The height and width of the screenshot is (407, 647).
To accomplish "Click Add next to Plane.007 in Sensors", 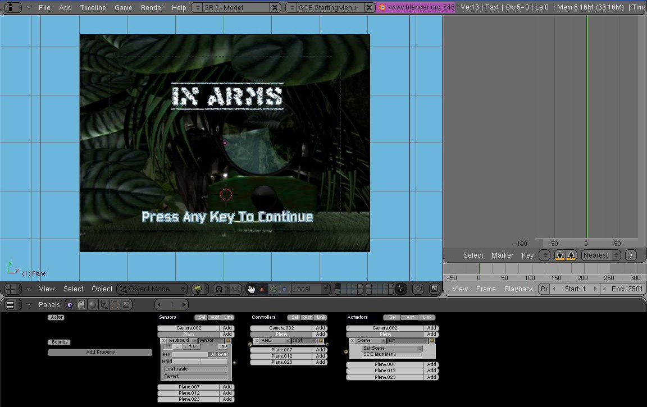I will [227, 387].
